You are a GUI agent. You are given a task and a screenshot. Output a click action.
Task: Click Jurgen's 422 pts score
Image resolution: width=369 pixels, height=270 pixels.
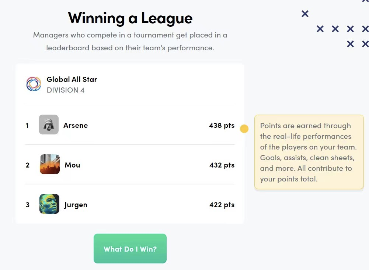222,205
